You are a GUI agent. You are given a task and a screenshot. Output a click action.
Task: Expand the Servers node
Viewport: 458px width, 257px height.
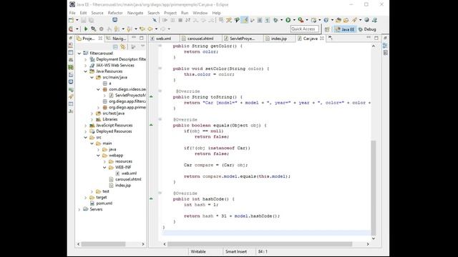coord(79,209)
